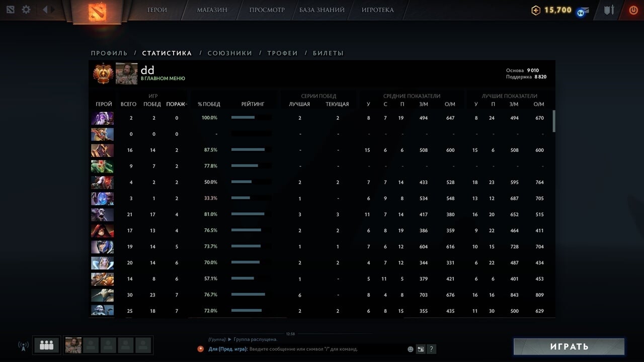Click the rating bar in 76.7% row

pos(252,295)
